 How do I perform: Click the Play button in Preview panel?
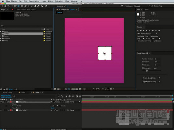pos(144,30)
